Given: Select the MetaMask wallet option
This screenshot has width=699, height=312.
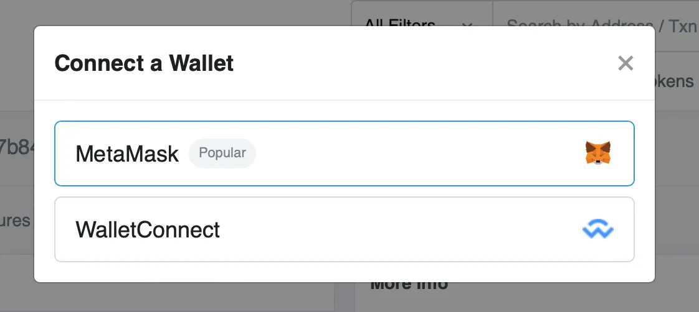Looking at the screenshot, I should pyautogui.click(x=344, y=154).
